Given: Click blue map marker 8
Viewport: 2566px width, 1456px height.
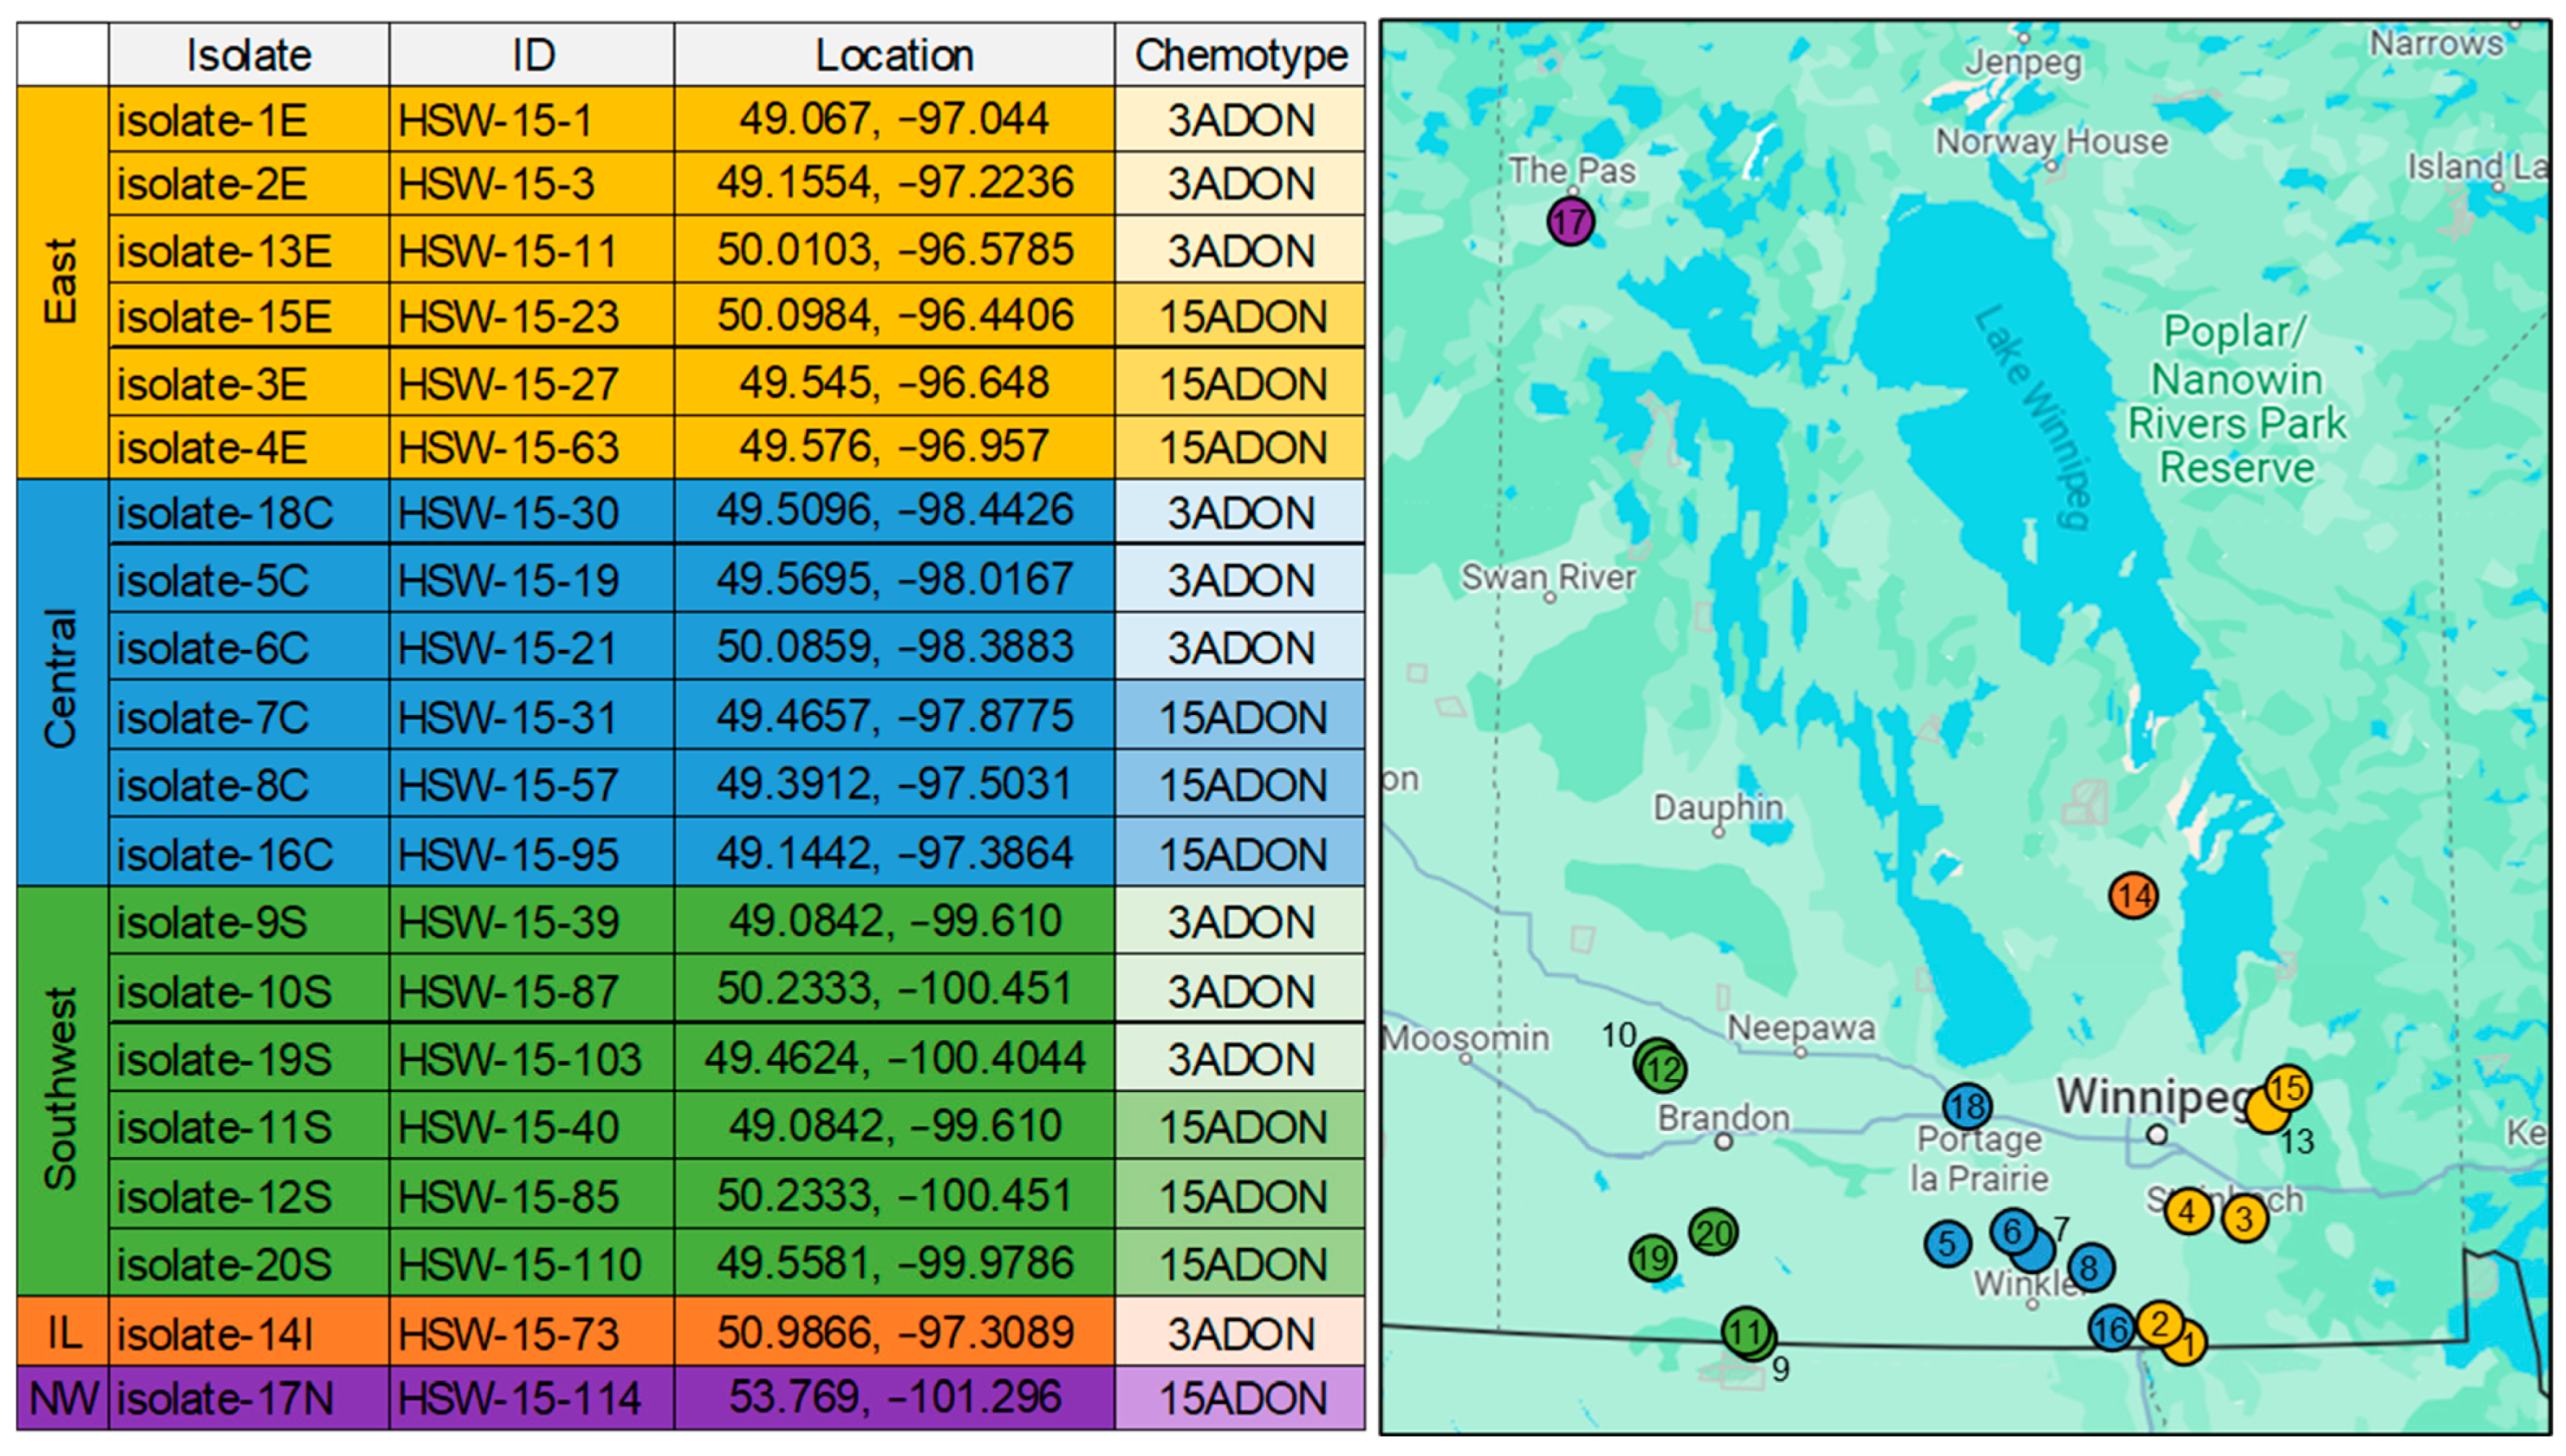Looking at the screenshot, I should [2090, 1268].
